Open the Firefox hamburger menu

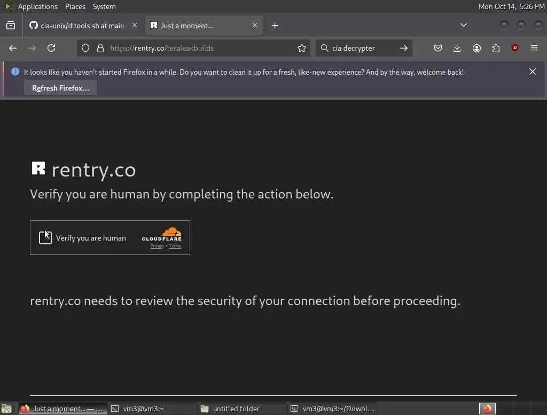[534, 47]
